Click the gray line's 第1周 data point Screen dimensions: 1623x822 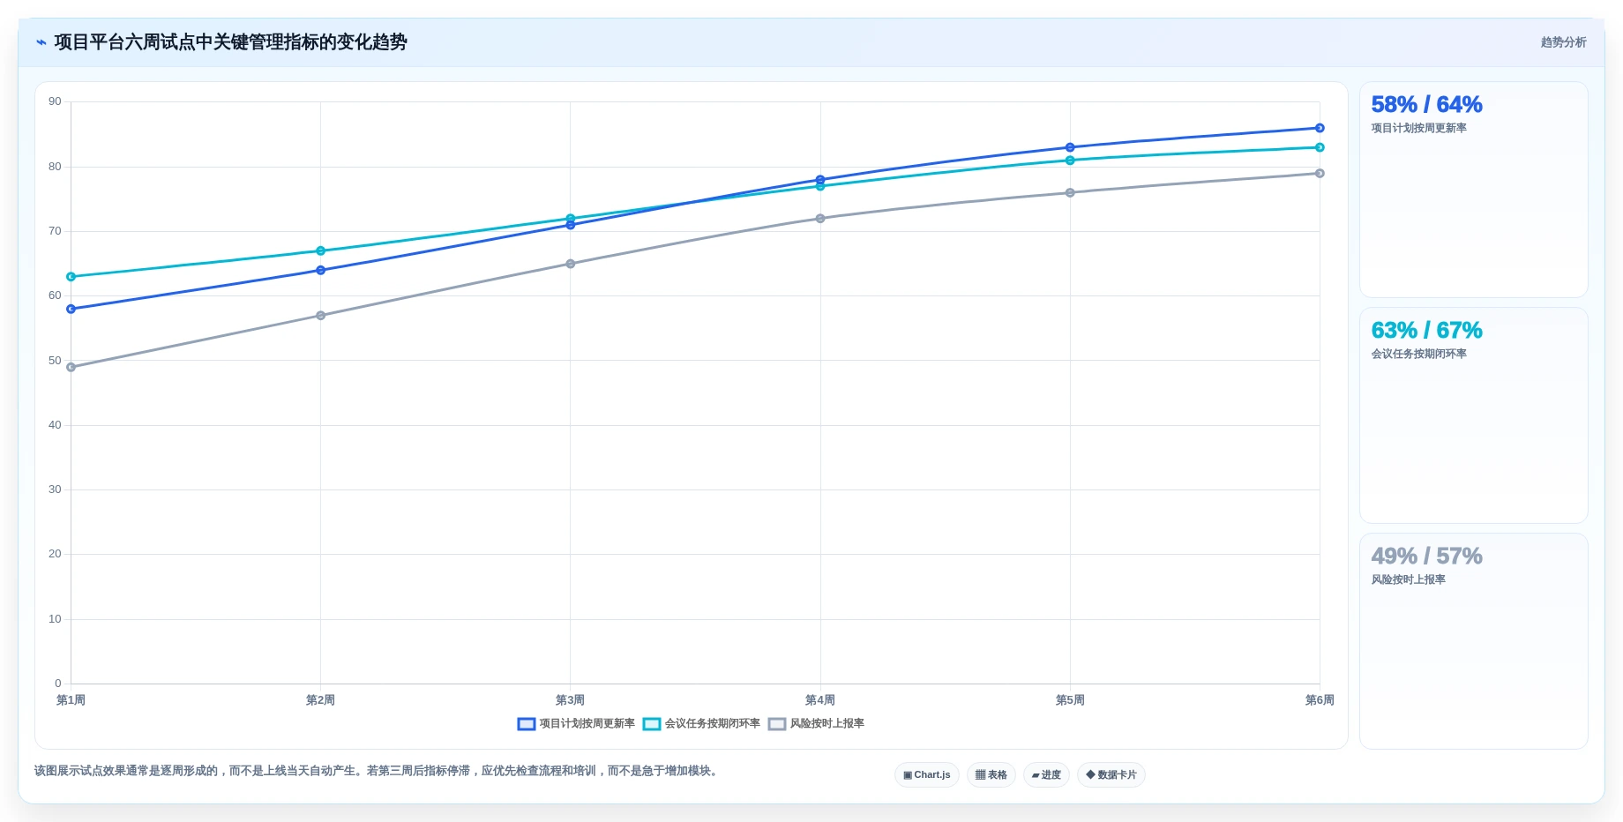(71, 367)
